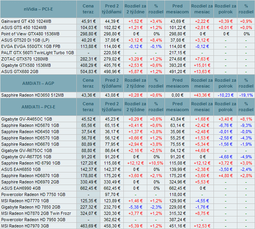Viewport: 255px width, 229px height.
Task: Click Sapphire Radeon HD6870 1GB name
Action: point(30,176)
